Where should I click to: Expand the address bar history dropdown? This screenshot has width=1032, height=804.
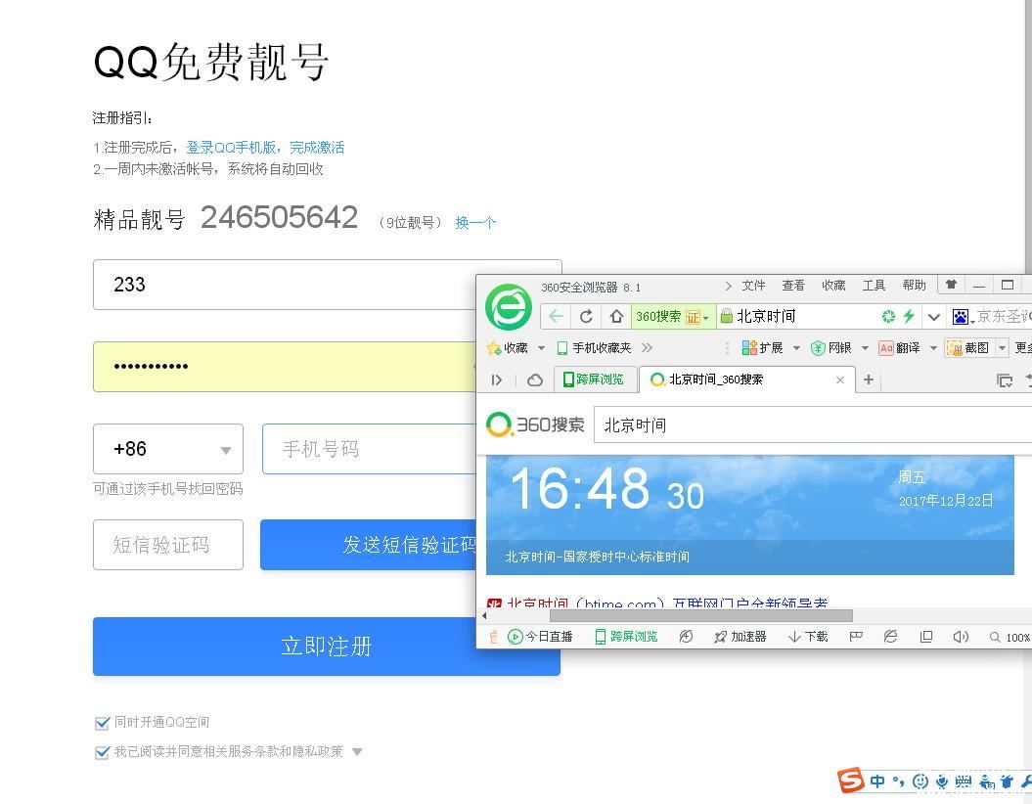933,317
